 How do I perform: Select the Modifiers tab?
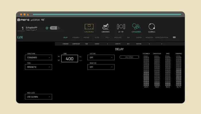149,38
